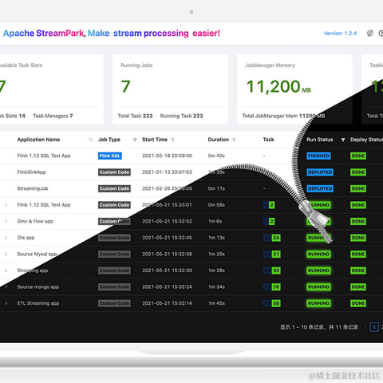Open the Job Type filter icon
Screen dimensions: 383x383
[135, 140]
